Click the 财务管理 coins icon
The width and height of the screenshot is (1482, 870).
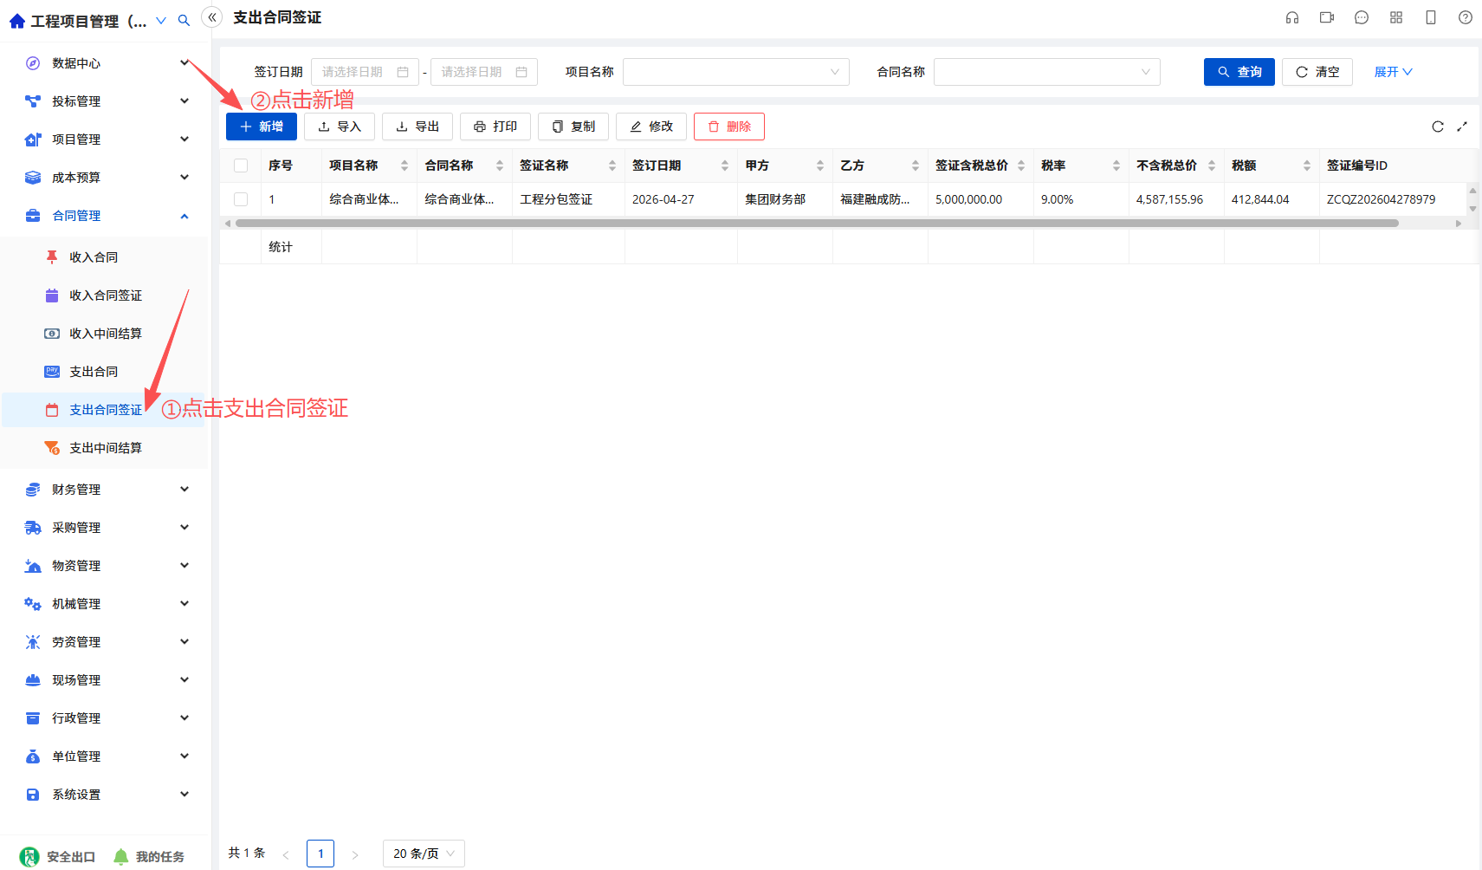click(x=33, y=490)
